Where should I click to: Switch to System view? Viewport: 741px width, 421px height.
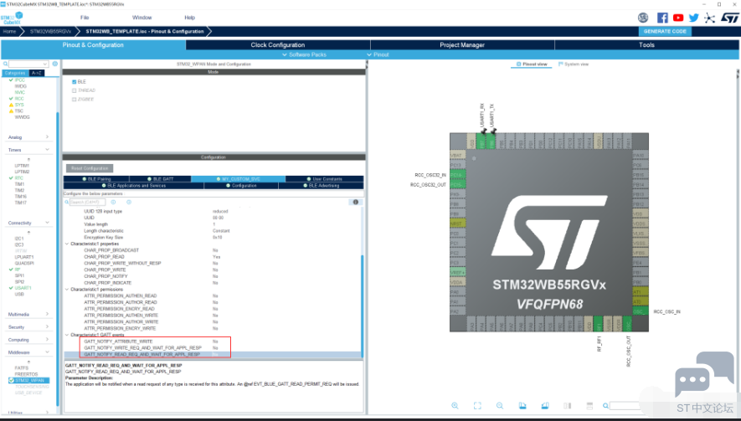[x=574, y=64]
